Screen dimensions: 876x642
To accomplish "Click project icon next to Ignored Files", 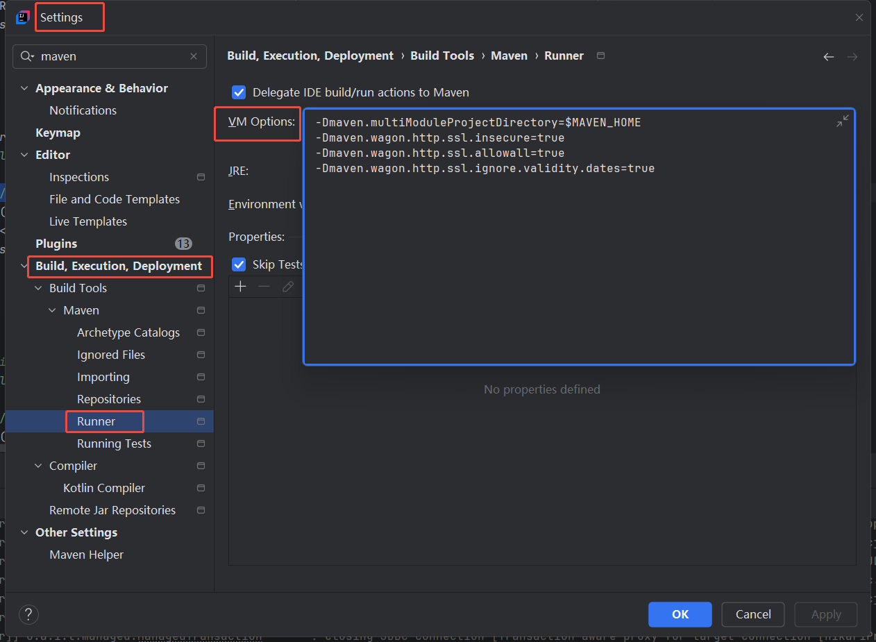I will [x=201, y=355].
